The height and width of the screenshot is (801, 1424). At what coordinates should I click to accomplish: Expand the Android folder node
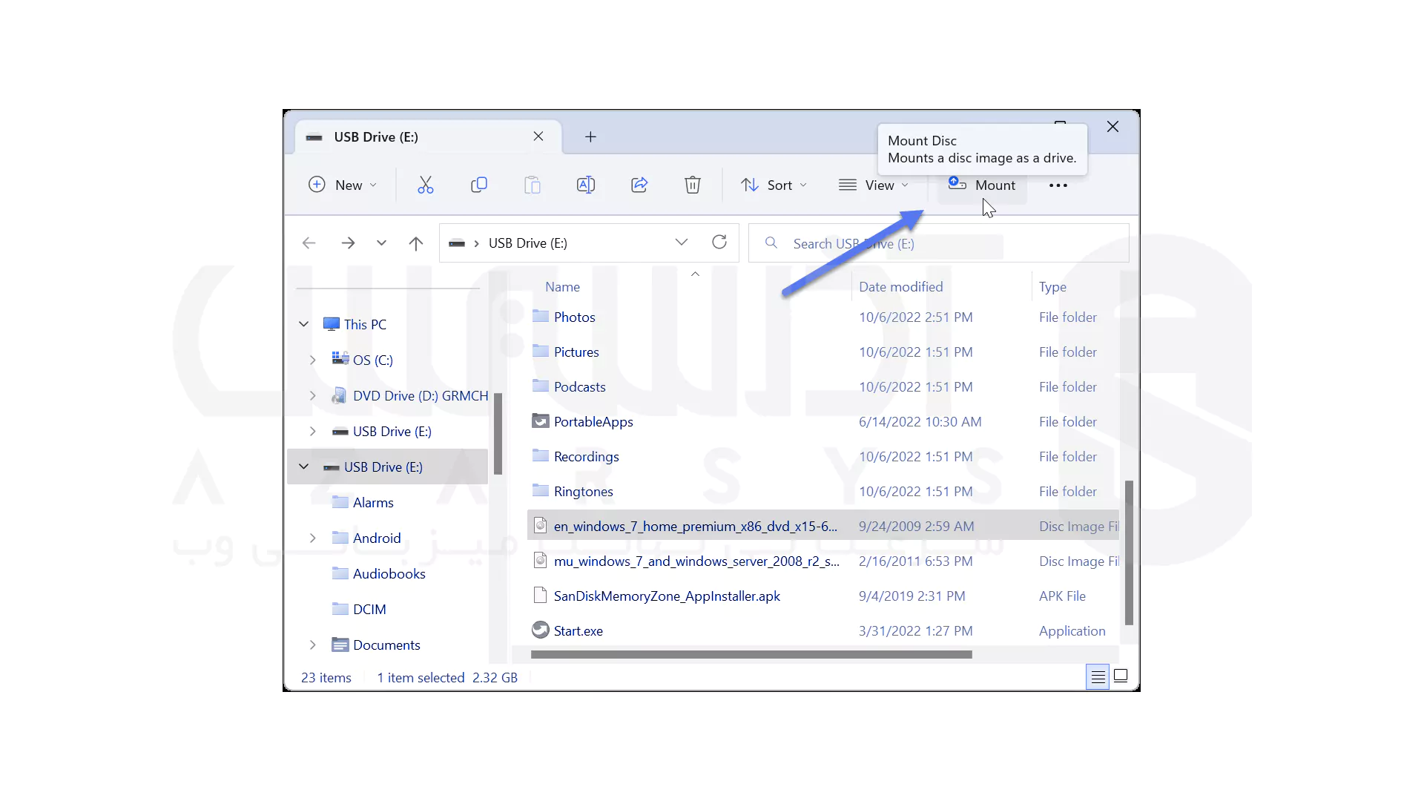point(313,538)
